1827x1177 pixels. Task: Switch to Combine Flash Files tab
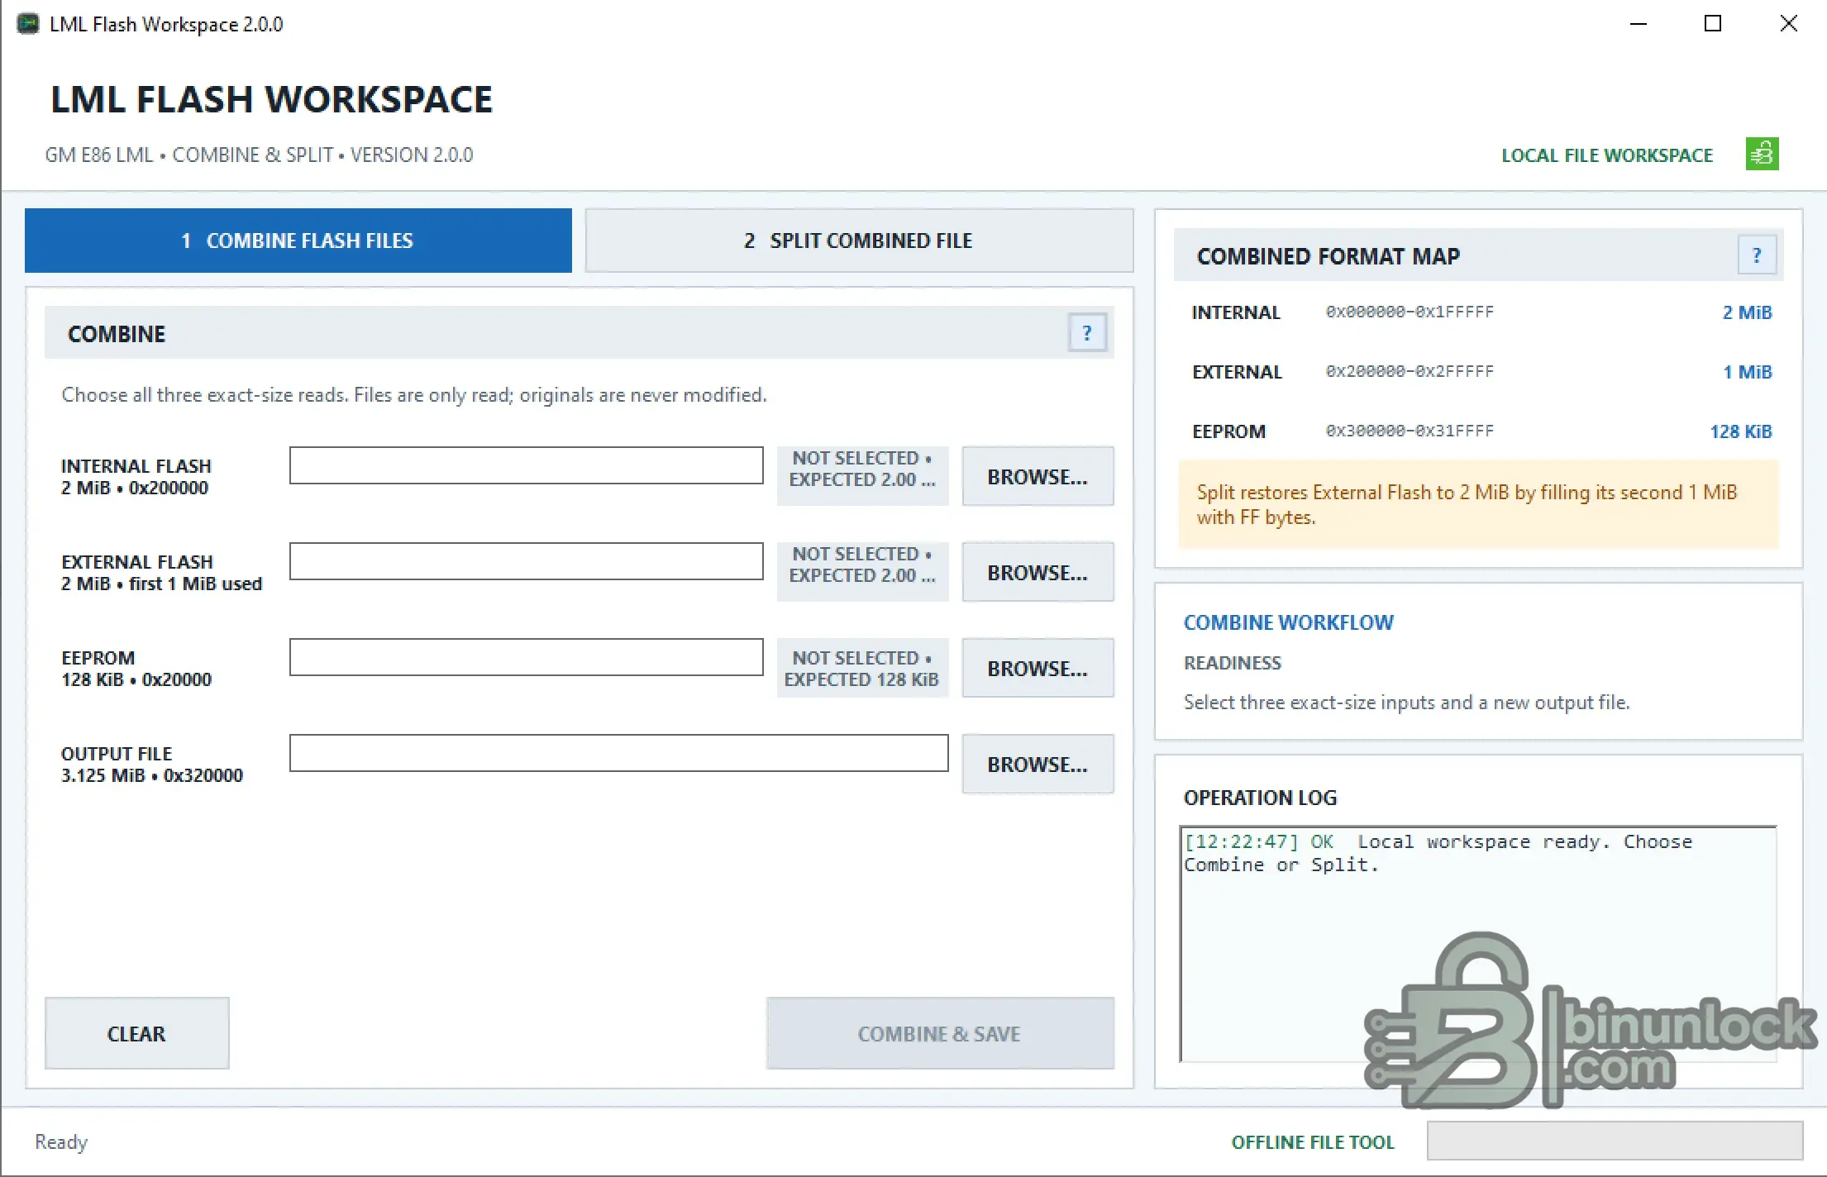pyautogui.click(x=298, y=241)
